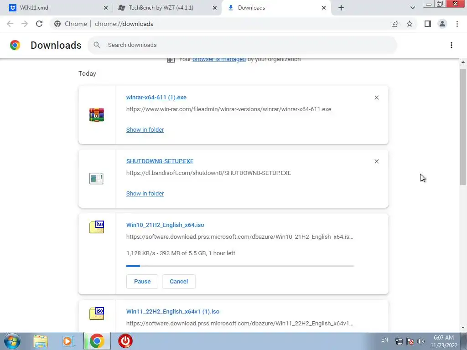Click the Action Center flag tray icon
This screenshot has width=467, height=350.
point(410,341)
